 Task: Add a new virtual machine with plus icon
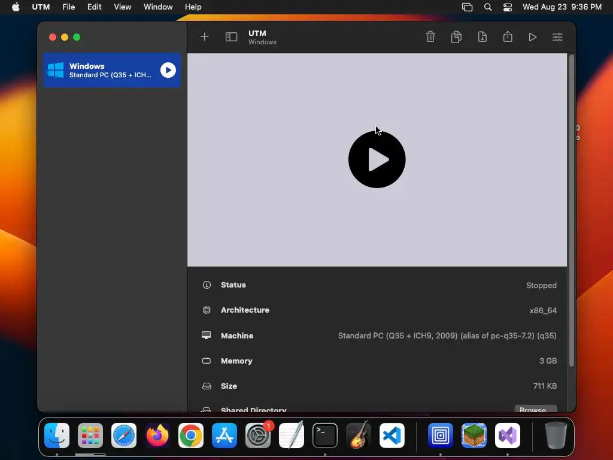coord(205,37)
